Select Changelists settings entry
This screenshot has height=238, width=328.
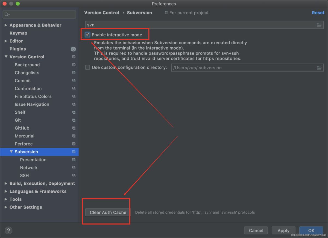click(27, 73)
